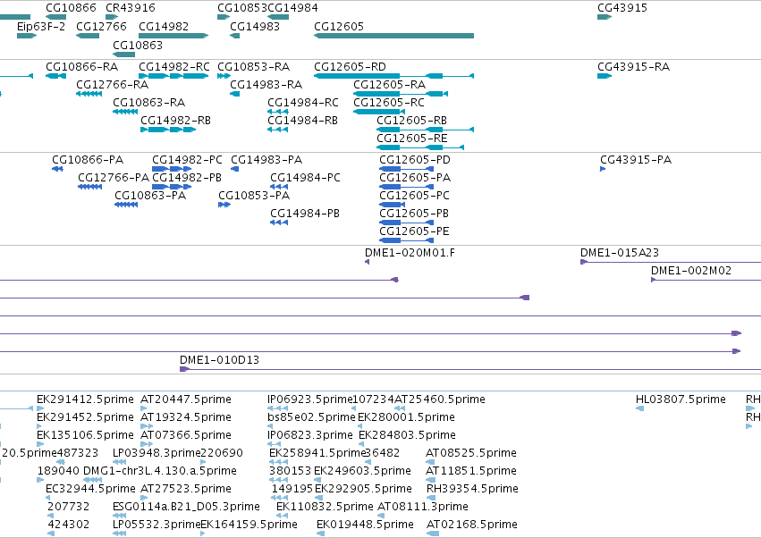Click EST RH39354.5prime label
This screenshot has height=538, width=761.
tap(472, 489)
